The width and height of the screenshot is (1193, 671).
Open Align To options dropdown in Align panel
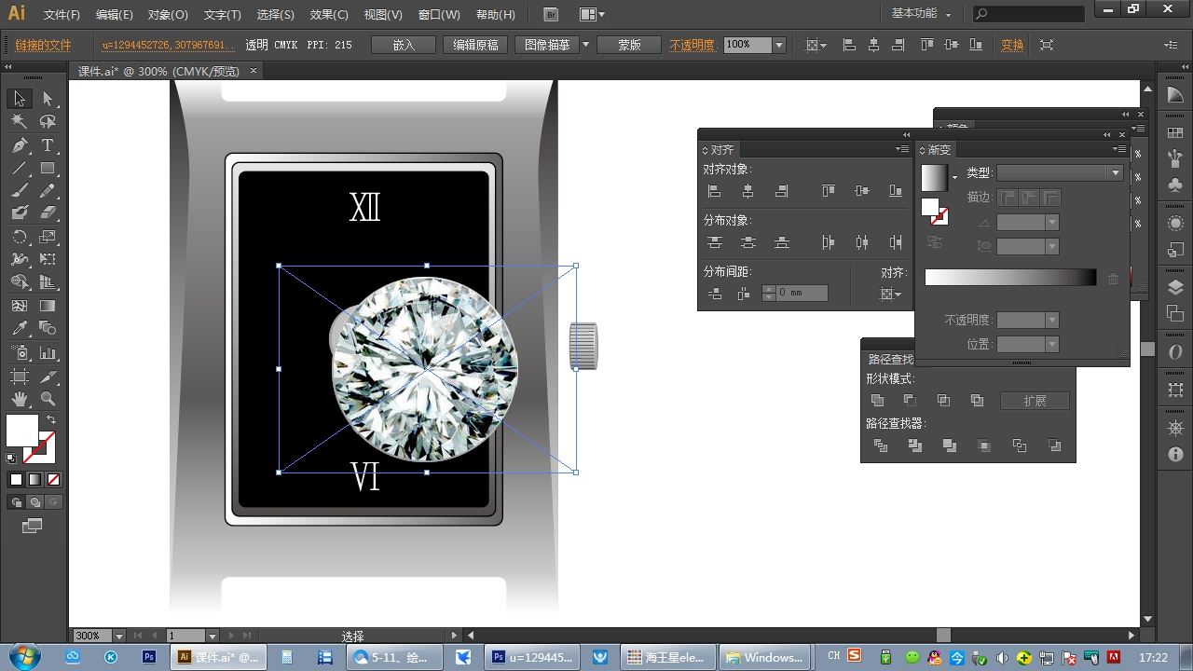891,294
